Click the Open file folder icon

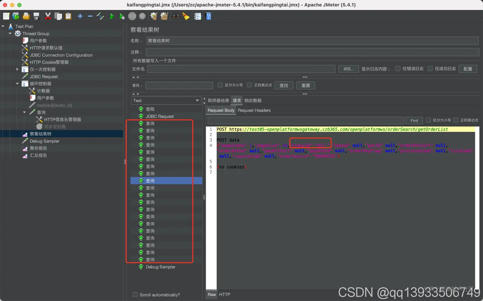26,16
